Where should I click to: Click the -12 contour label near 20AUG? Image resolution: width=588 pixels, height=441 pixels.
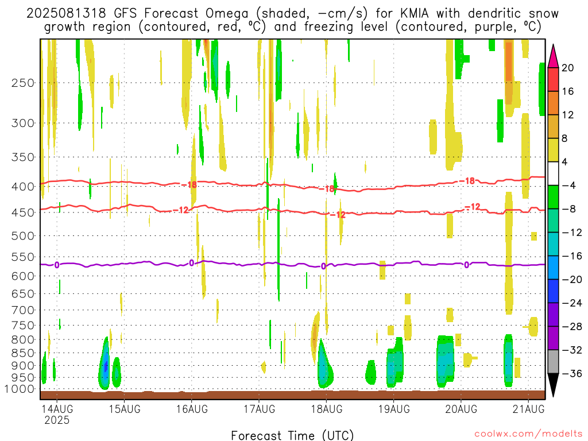472,207
